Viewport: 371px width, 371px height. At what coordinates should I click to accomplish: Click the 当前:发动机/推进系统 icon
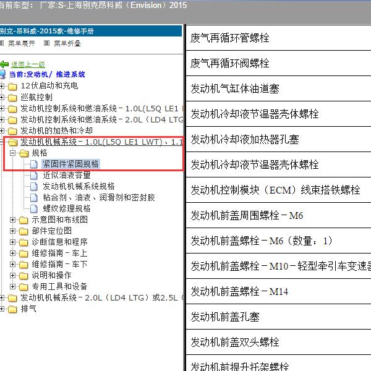pyautogui.click(x=2, y=74)
